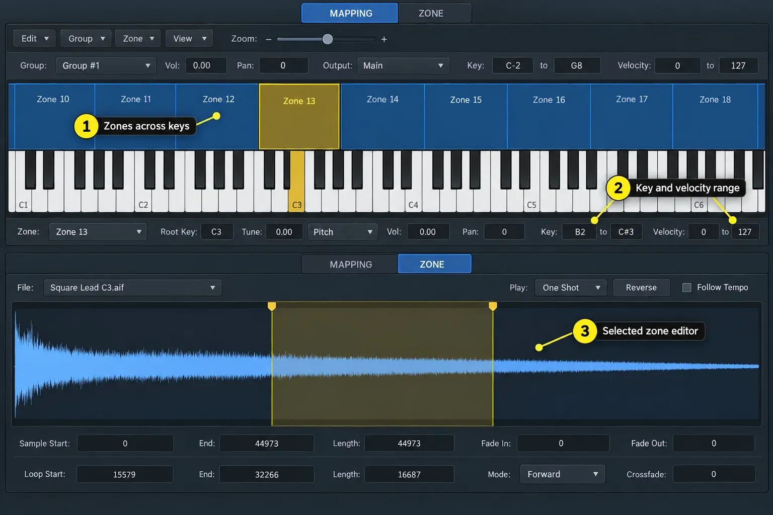Click the group Key low C-2 field

coord(513,65)
